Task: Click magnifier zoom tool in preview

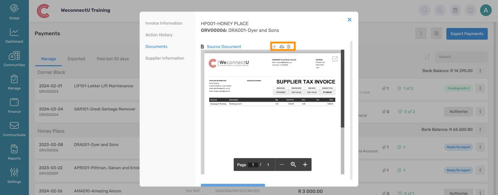Action: coord(293,165)
